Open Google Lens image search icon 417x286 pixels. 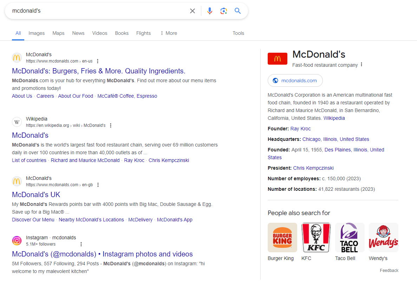pos(224,11)
